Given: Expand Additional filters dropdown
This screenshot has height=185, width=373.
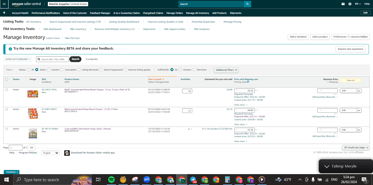Looking at the screenshot, I should pyautogui.click(x=226, y=70).
